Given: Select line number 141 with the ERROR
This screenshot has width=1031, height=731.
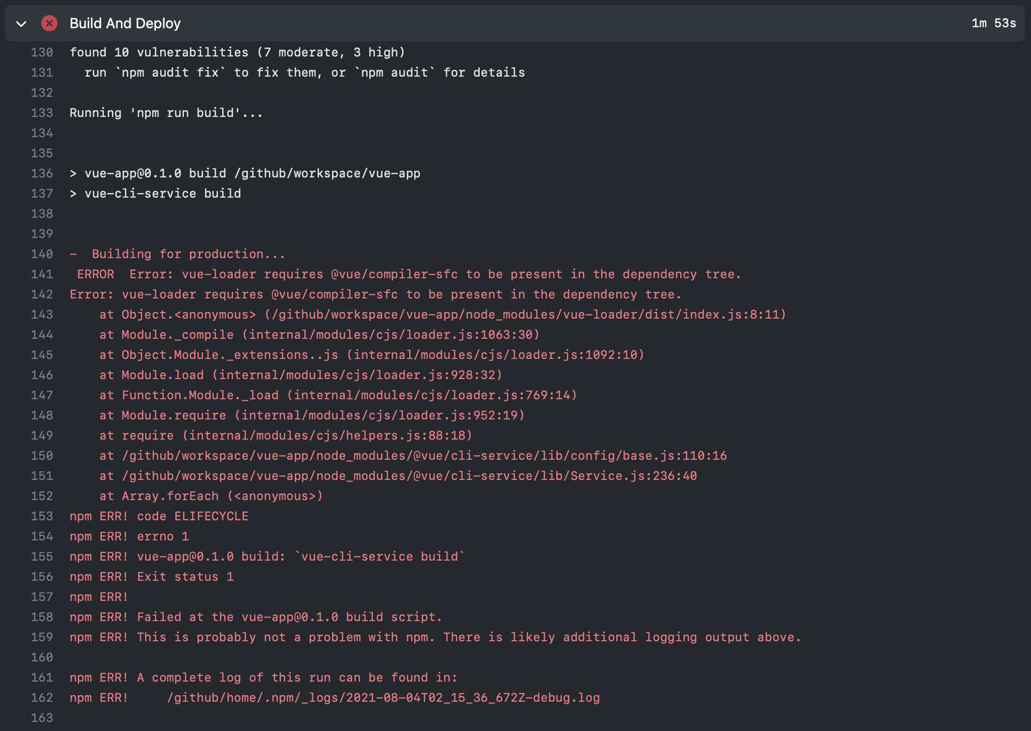Looking at the screenshot, I should tap(42, 274).
